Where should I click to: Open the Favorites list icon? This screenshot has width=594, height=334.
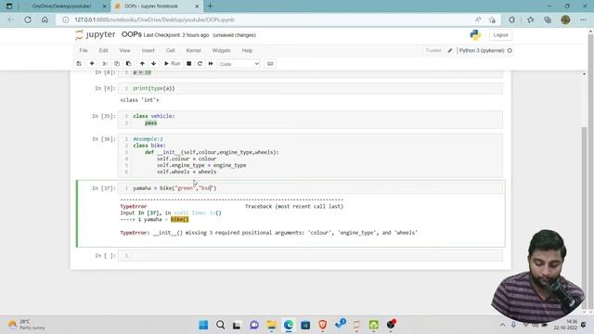tap(530, 19)
